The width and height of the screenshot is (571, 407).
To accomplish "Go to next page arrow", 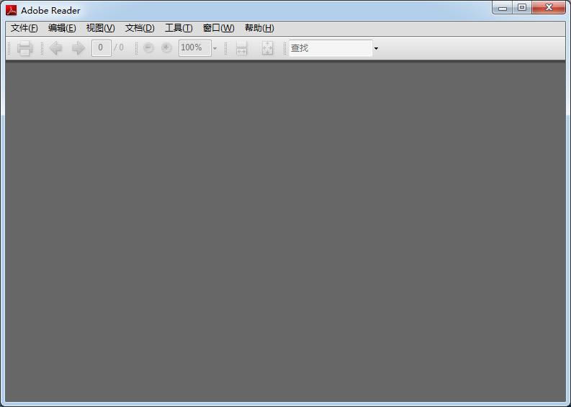I will click(78, 48).
